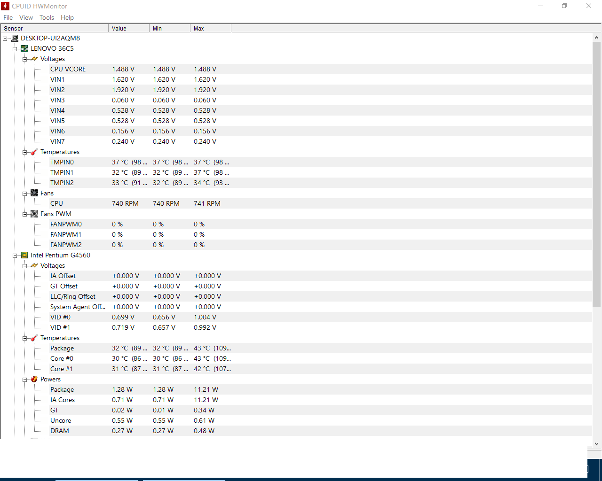This screenshot has width=602, height=481.
Task: Select the VID #0 row
Action: point(320,317)
